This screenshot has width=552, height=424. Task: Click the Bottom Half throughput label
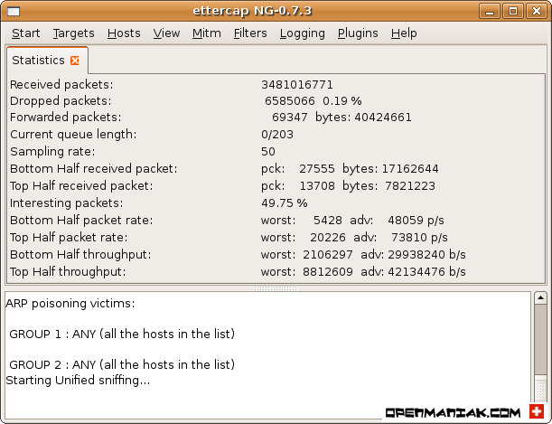pos(80,255)
